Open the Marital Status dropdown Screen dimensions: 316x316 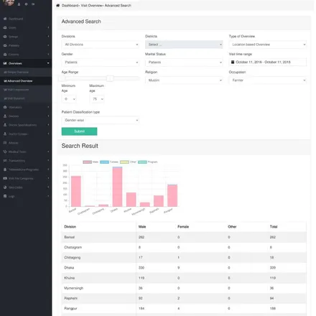[x=184, y=62]
